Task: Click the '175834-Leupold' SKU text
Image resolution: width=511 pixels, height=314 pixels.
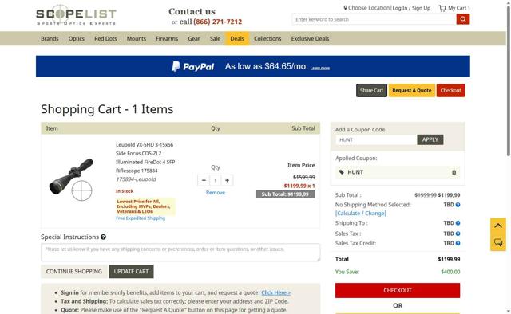Action: (x=136, y=179)
